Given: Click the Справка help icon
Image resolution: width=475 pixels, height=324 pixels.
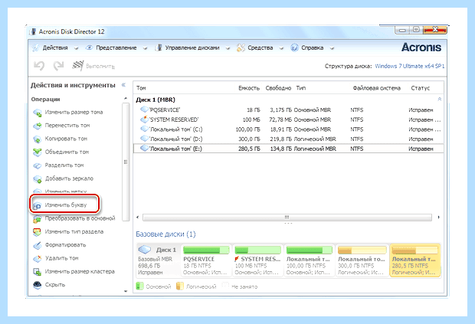Looking at the screenshot, I should coord(294,47).
